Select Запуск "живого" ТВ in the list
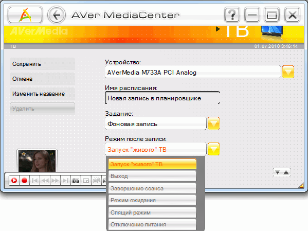 tap(152, 164)
